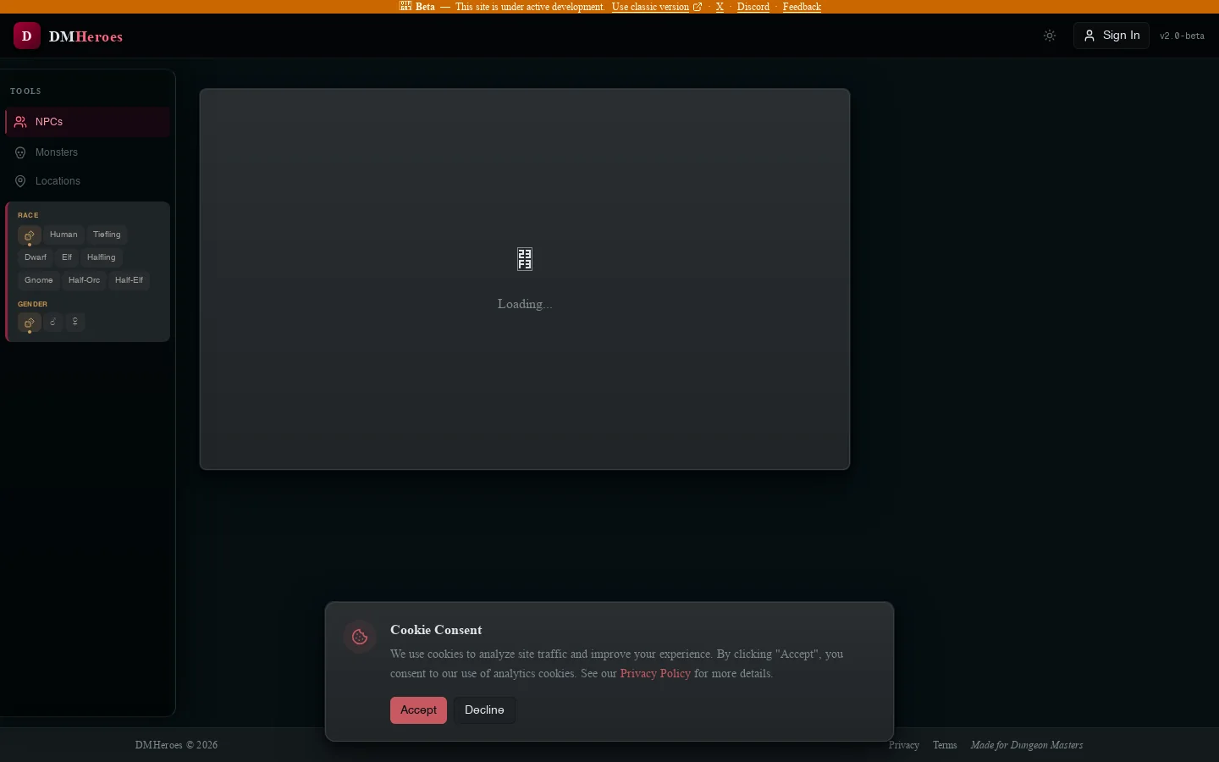Image resolution: width=1219 pixels, height=762 pixels.
Task: Decline analytics cookies
Action: click(x=484, y=710)
